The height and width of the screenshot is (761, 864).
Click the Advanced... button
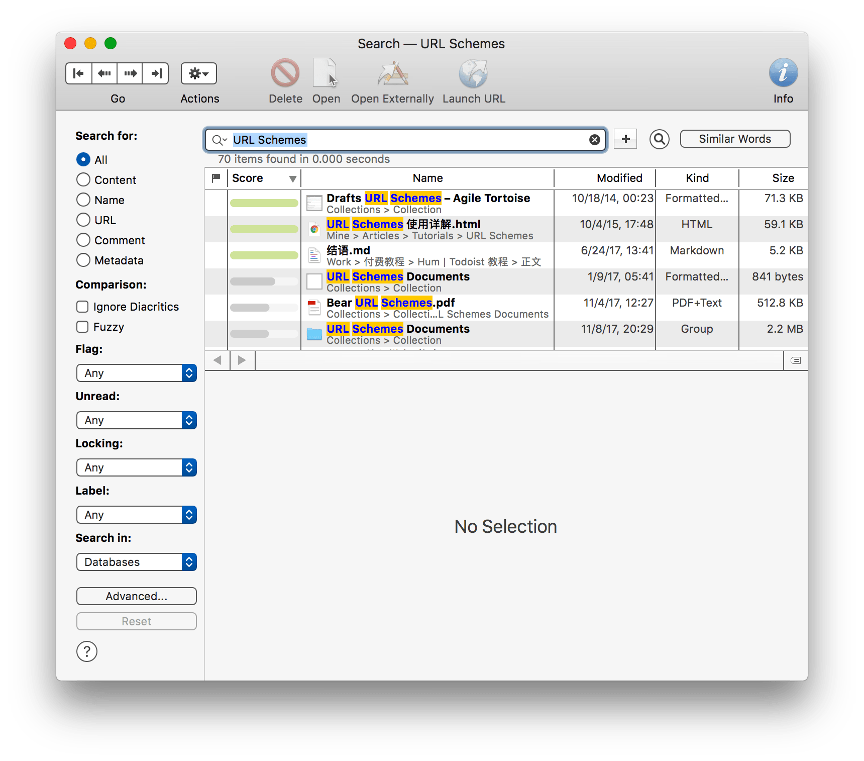(136, 596)
